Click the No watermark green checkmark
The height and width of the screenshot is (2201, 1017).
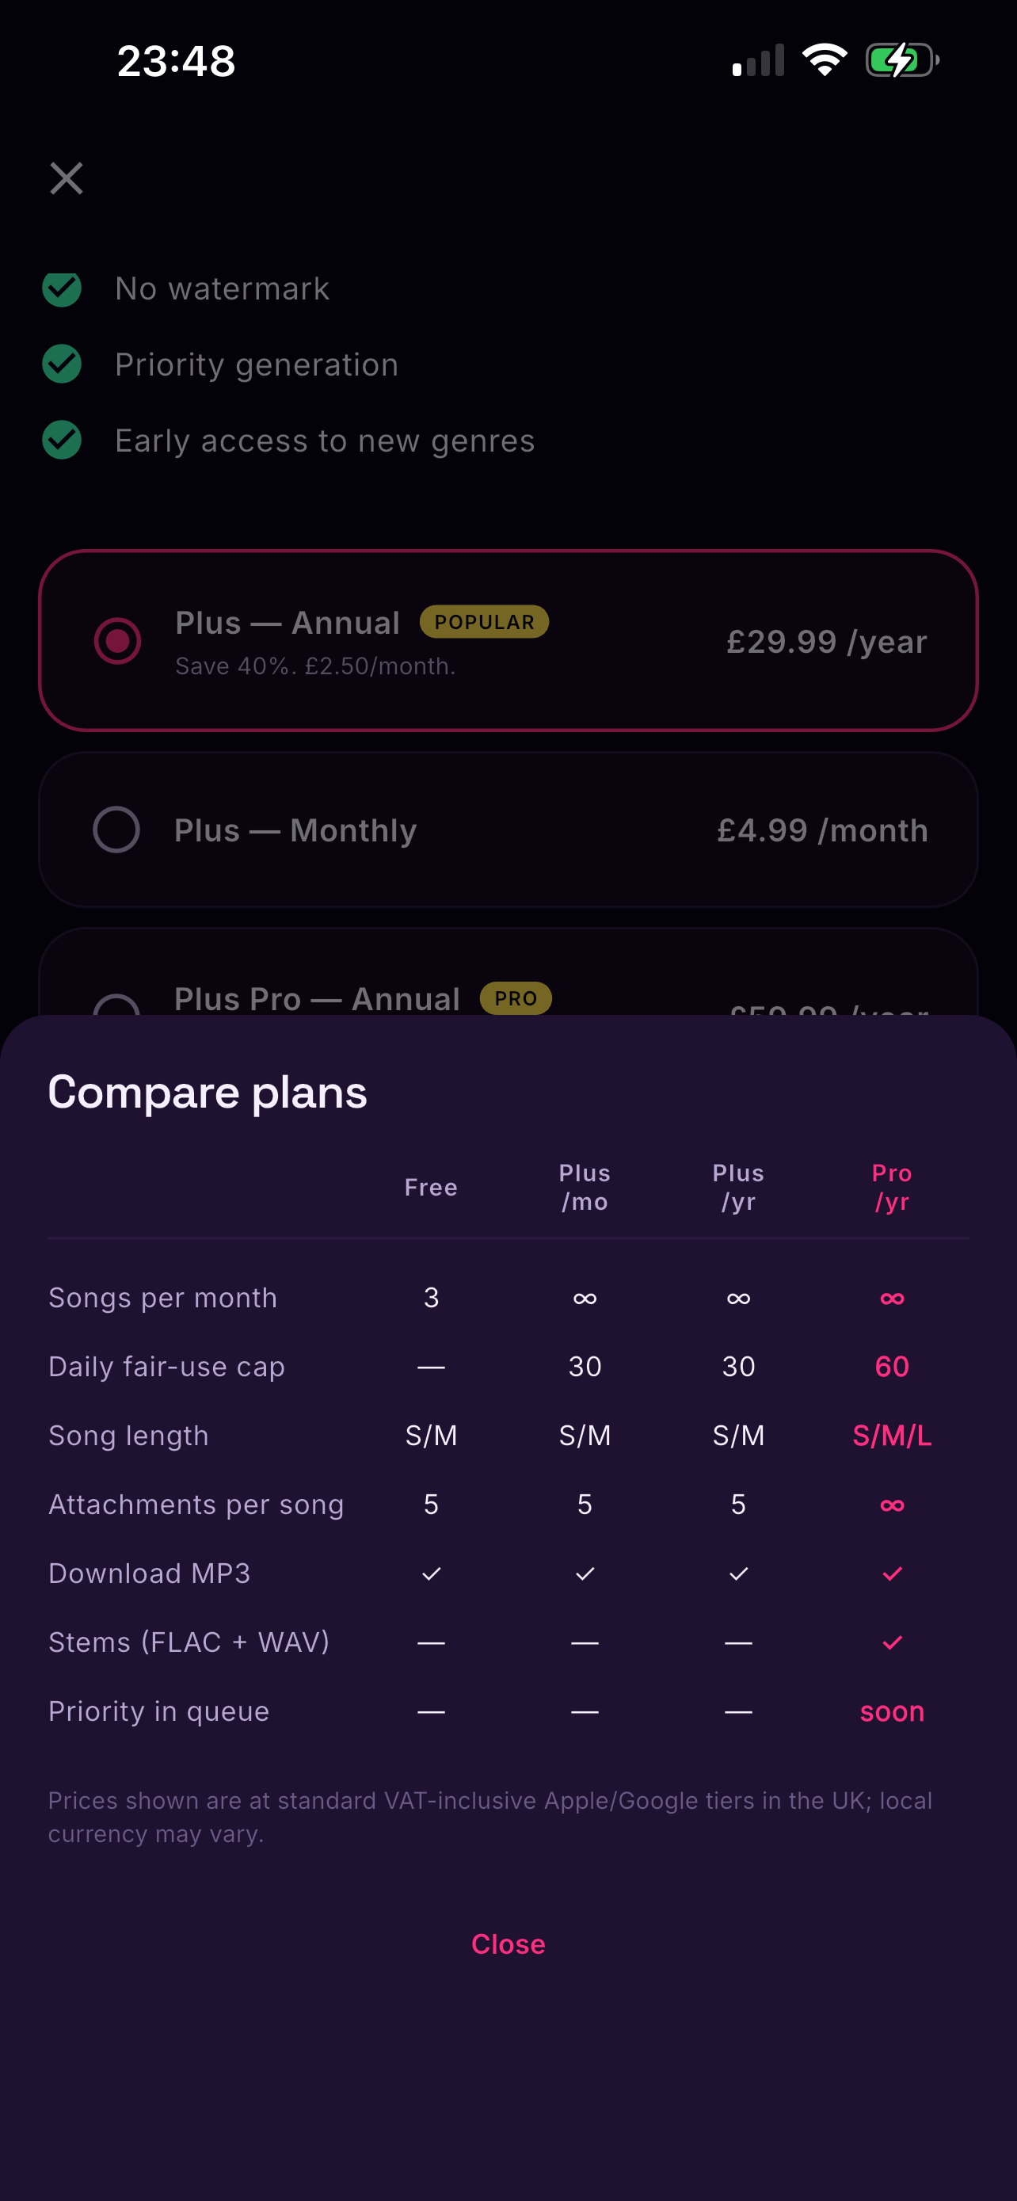pyautogui.click(x=62, y=289)
